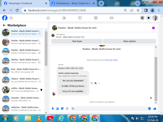Open a new browser tab

(x=101, y=3)
